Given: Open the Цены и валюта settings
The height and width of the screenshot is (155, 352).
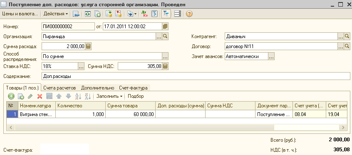Looking at the screenshot, I should (20, 14).
